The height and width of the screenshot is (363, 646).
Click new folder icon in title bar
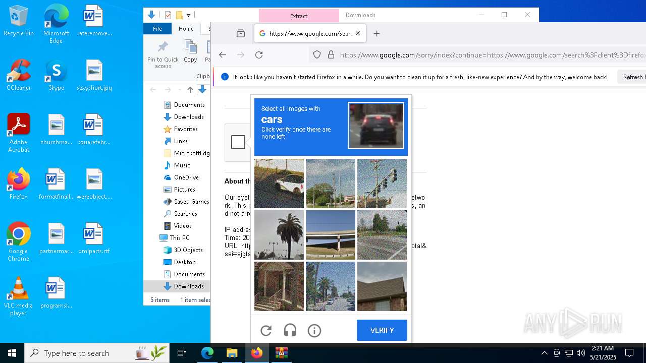[179, 15]
